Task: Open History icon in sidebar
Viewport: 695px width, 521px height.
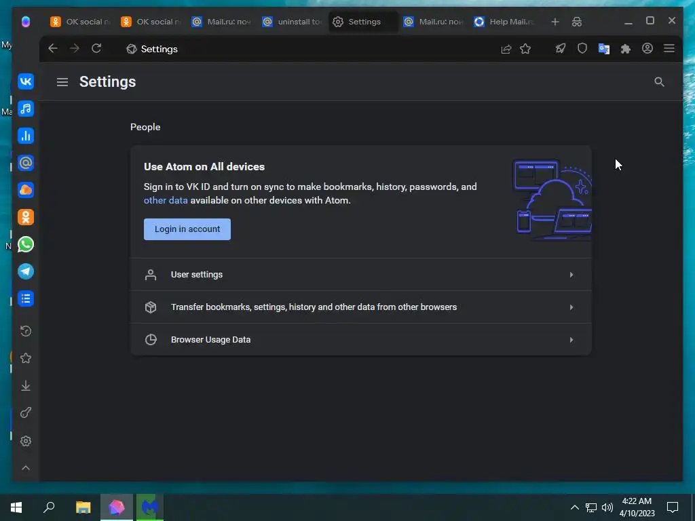Action: click(26, 331)
